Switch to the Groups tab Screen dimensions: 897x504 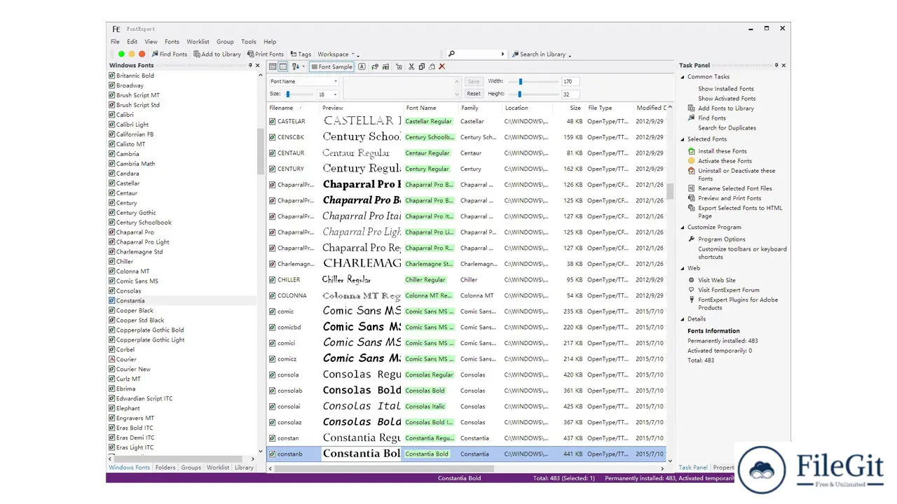click(191, 468)
